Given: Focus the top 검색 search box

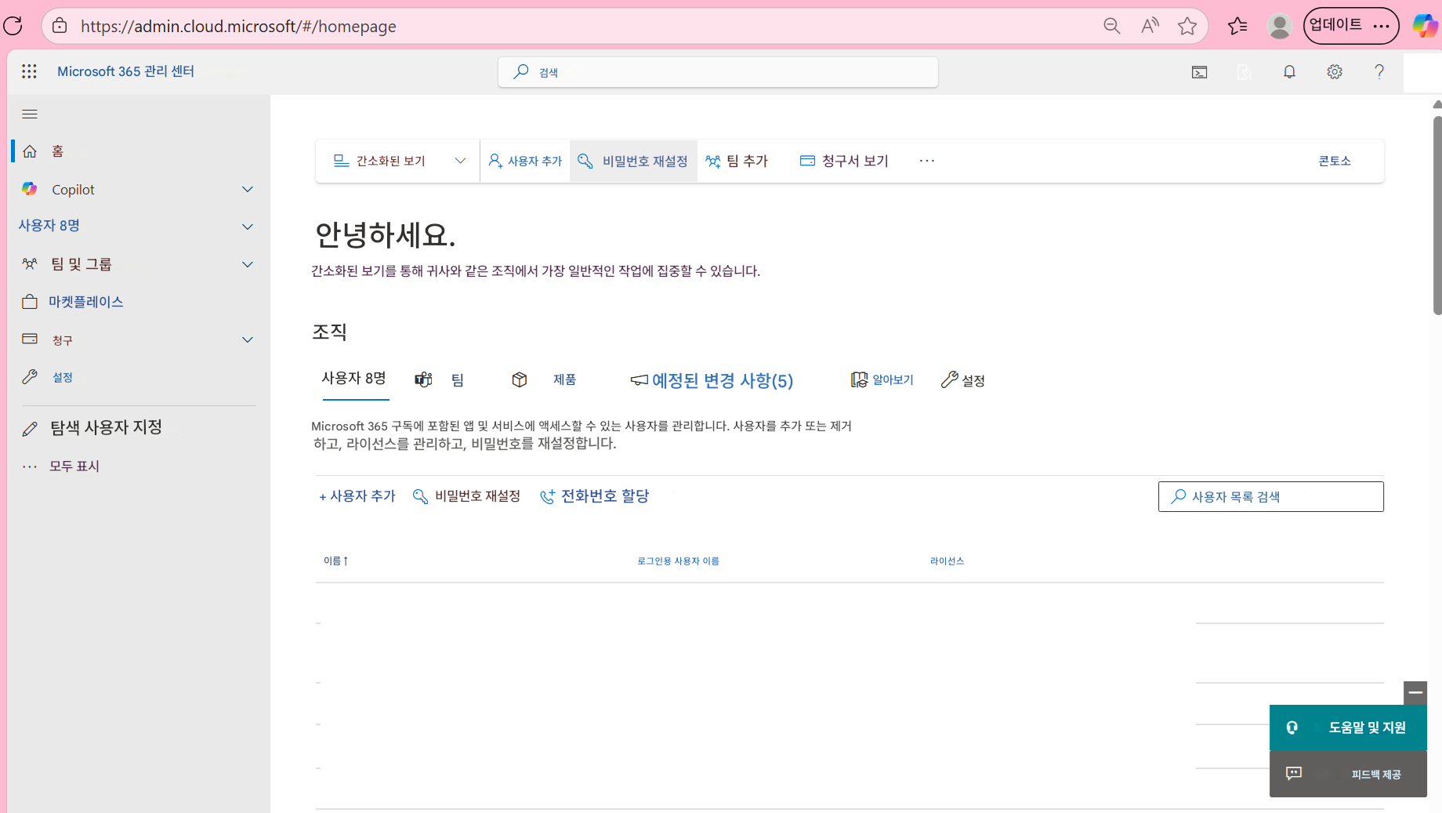Looking at the screenshot, I should coord(718,72).
